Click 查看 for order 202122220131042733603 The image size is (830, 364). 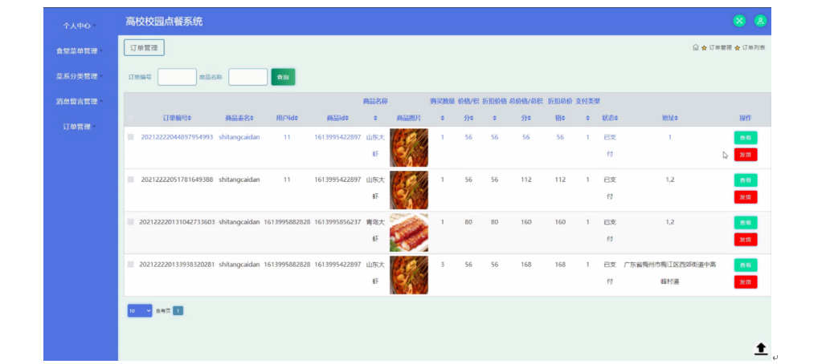[746, 222]
